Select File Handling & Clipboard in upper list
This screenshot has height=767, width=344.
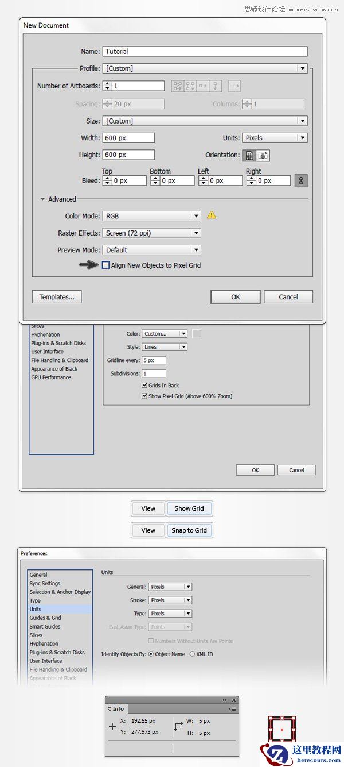[x=60, y=360]
